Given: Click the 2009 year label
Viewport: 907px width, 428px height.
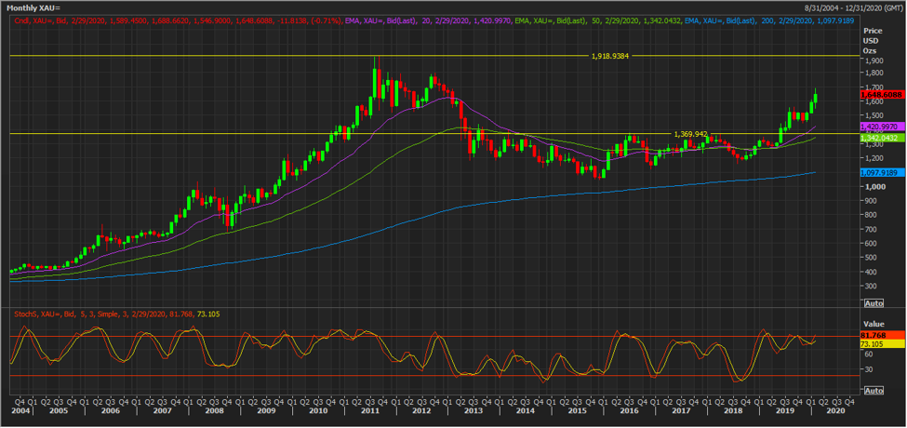Looking at the screenshot, I should click(x=265, y=410).
